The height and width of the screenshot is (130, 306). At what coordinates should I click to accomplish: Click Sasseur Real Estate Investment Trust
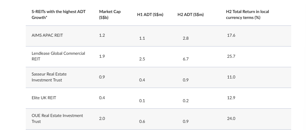[49, 77]
